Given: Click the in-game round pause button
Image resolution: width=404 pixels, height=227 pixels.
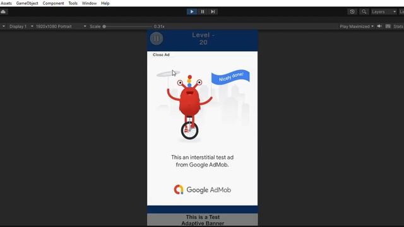Looking at the screenshot, I should pyautogui.click(x=157, y=38).
